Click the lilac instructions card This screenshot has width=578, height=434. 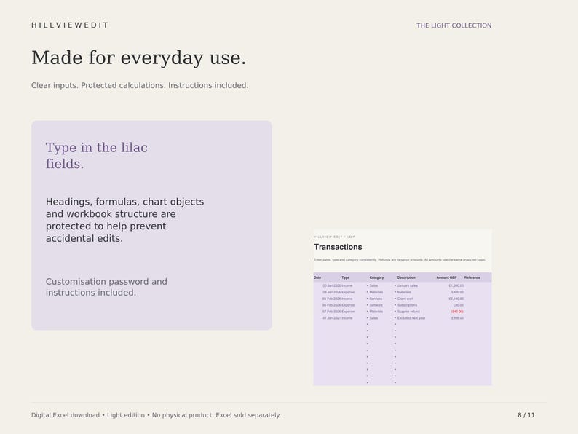[x=151, y=225]
